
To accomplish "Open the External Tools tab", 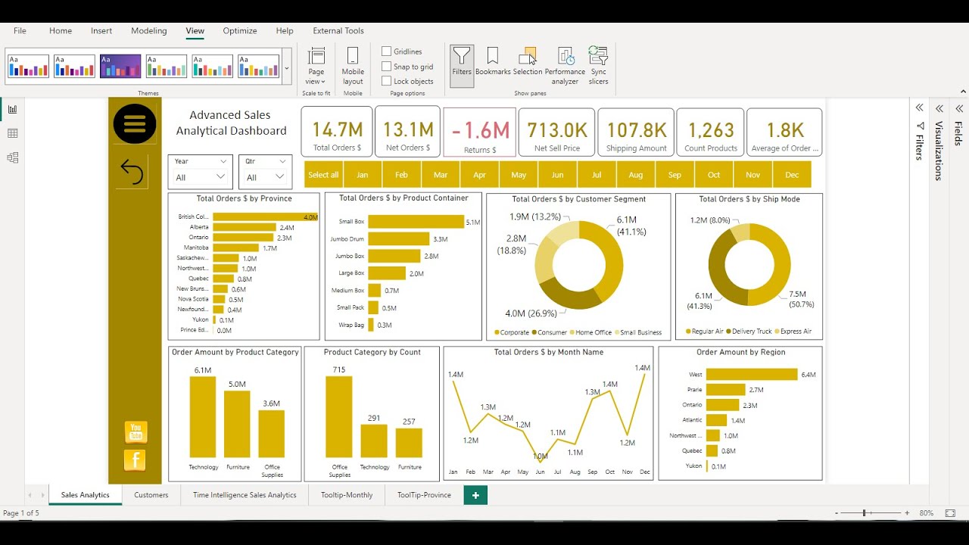I will point(338,31).
